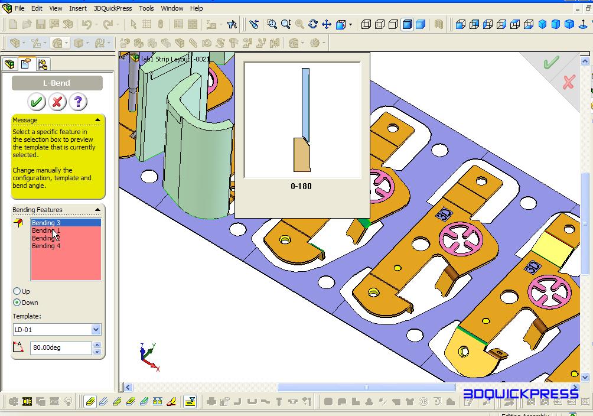Screen dimensions: 593x416
Task: Select Shaded With Edges display mode
Action: [407, 25]
